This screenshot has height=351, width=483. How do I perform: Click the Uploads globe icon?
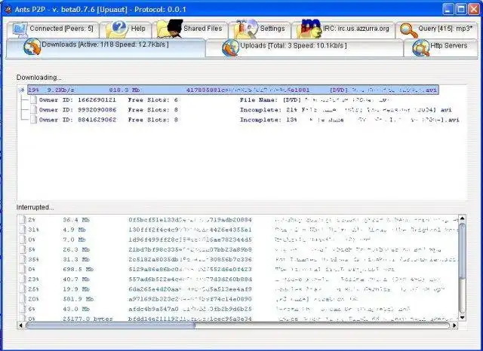[x=231, y=48]
